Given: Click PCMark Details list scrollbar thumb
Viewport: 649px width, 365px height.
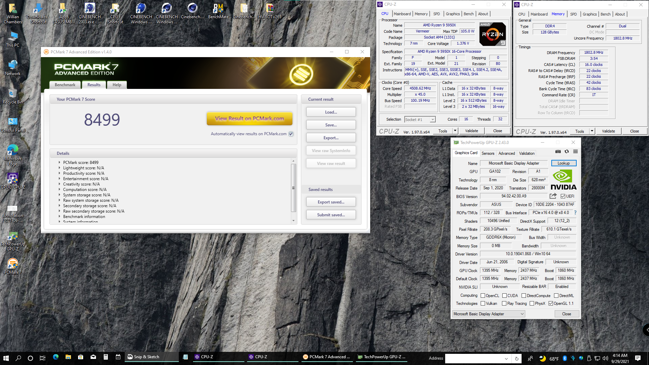Looking at the screenshot, I should pyautogui.click(x=293, y=188).
